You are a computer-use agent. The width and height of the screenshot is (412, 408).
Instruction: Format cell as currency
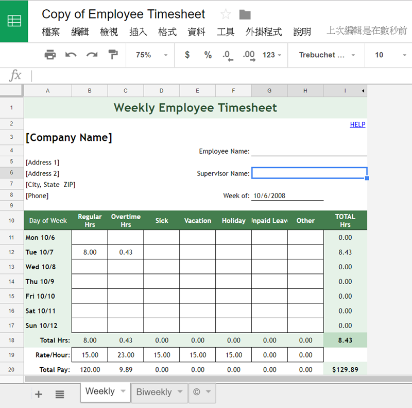click(x=187, y=55)
